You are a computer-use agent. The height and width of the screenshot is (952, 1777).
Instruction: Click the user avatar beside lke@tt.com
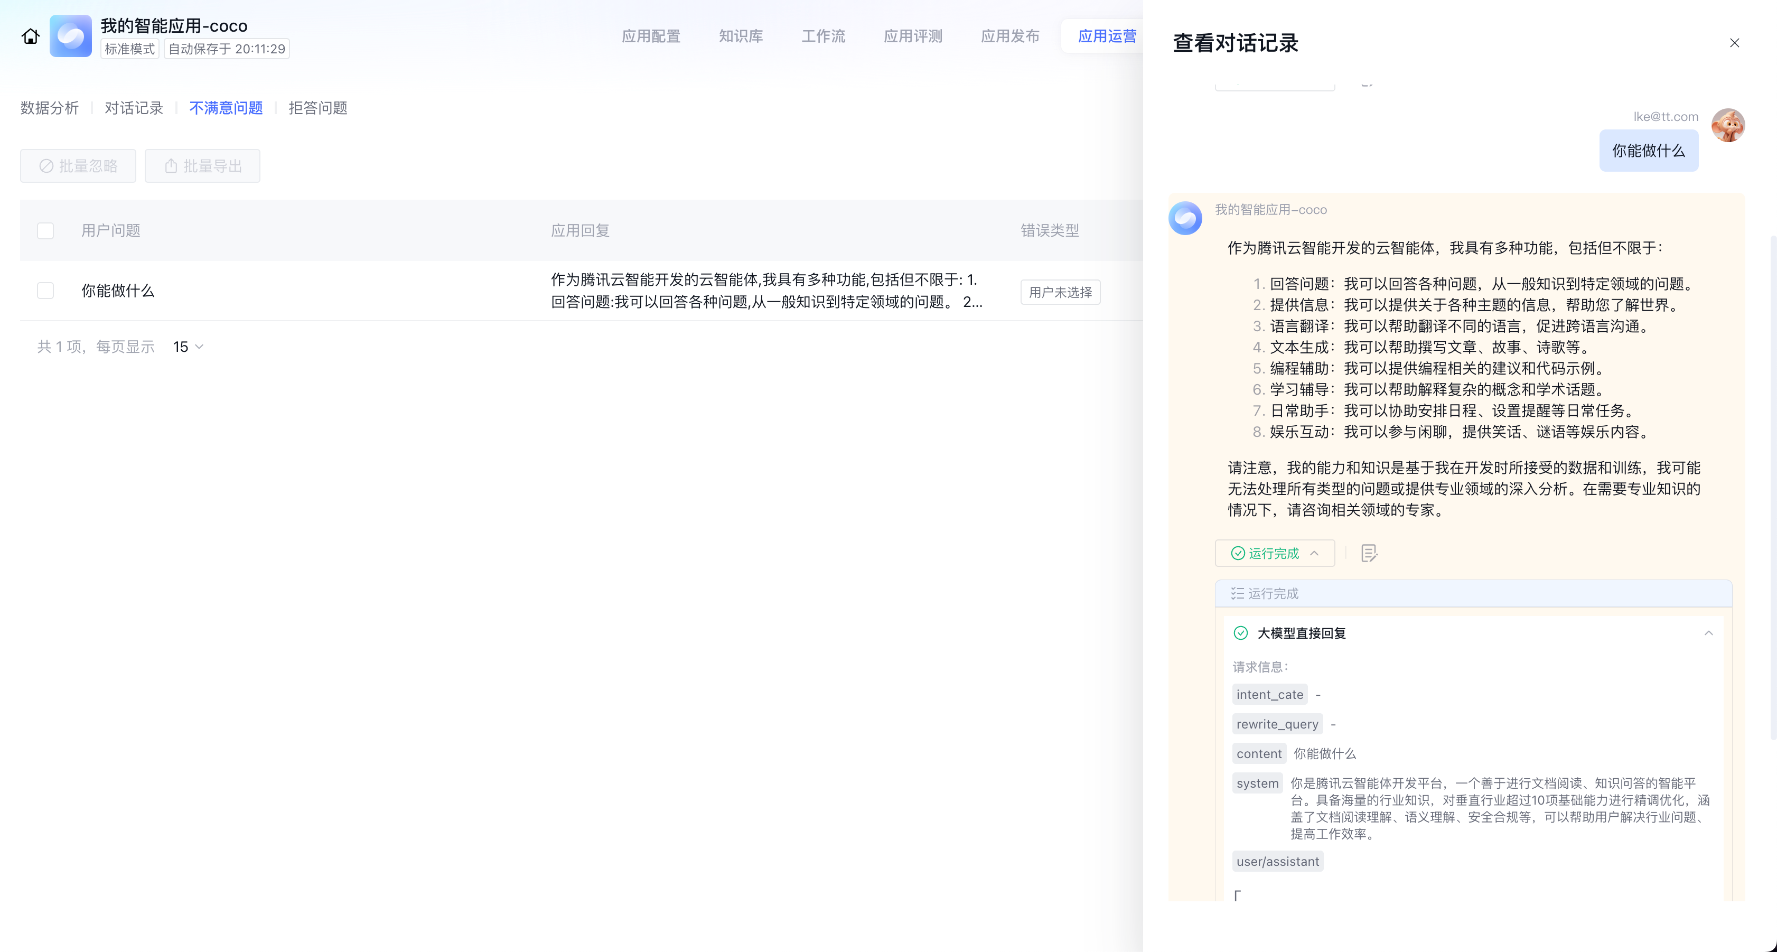pos(1728,126)
